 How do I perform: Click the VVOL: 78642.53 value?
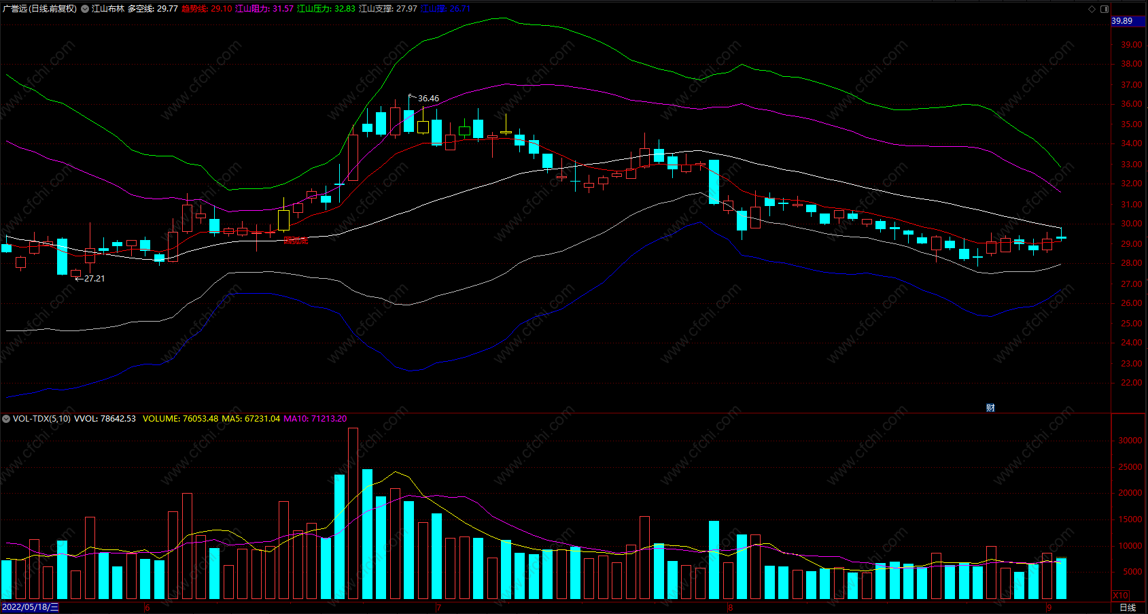(x=105, y=419)
